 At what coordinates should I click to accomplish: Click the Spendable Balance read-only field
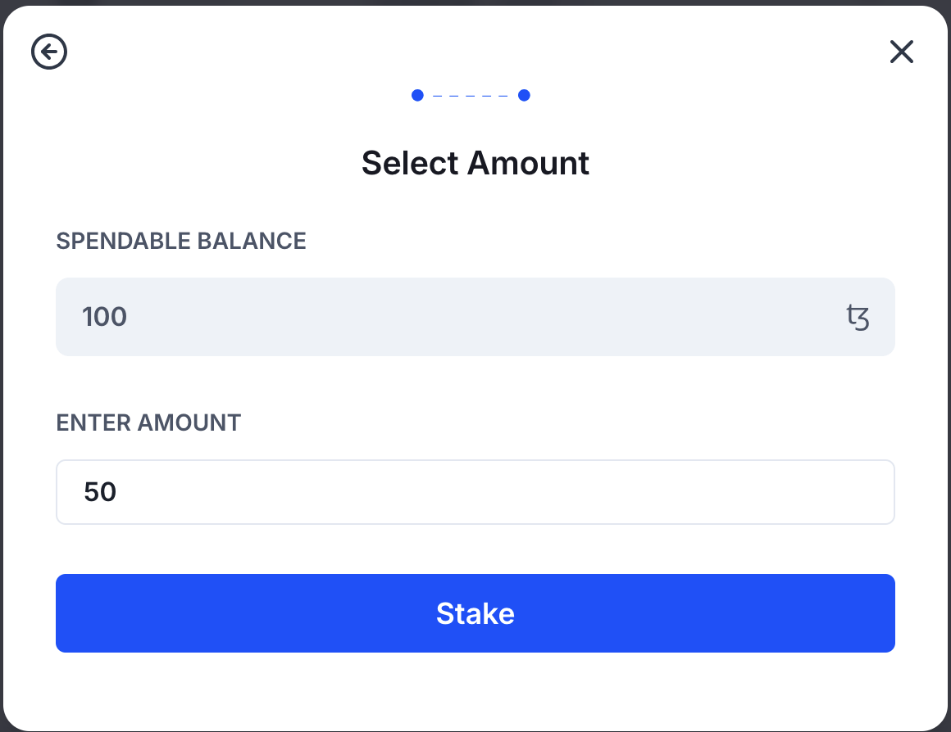475,317
